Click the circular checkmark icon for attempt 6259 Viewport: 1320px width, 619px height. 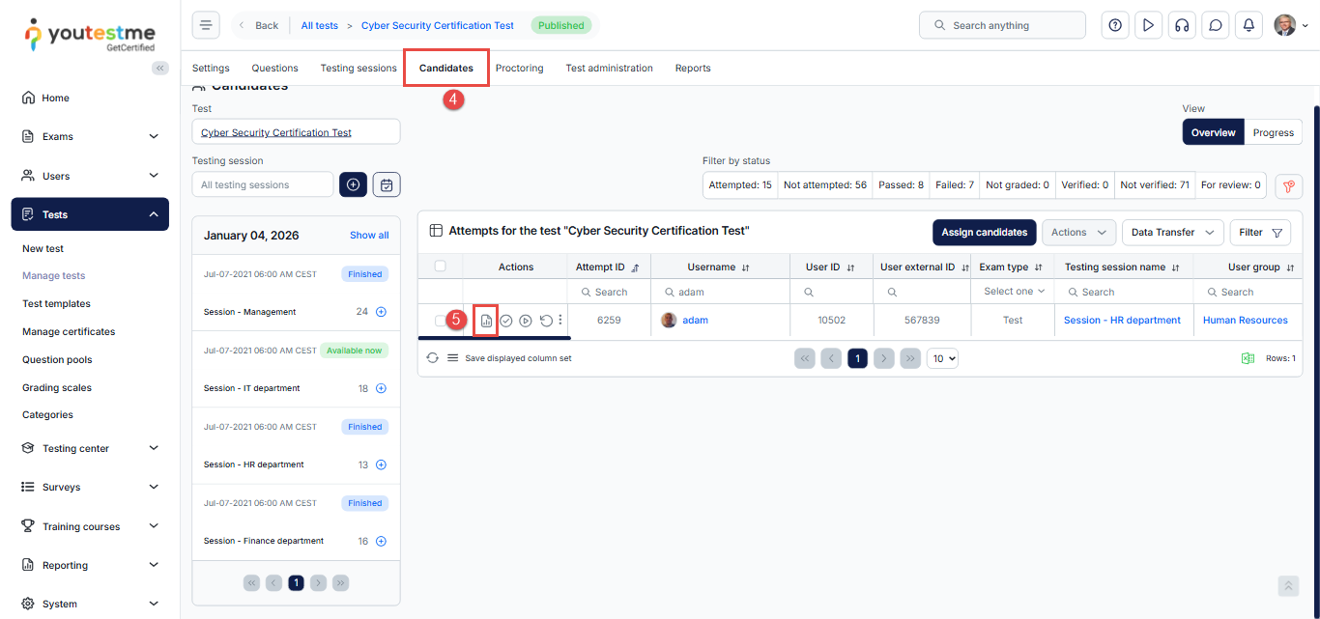point(506,321)
